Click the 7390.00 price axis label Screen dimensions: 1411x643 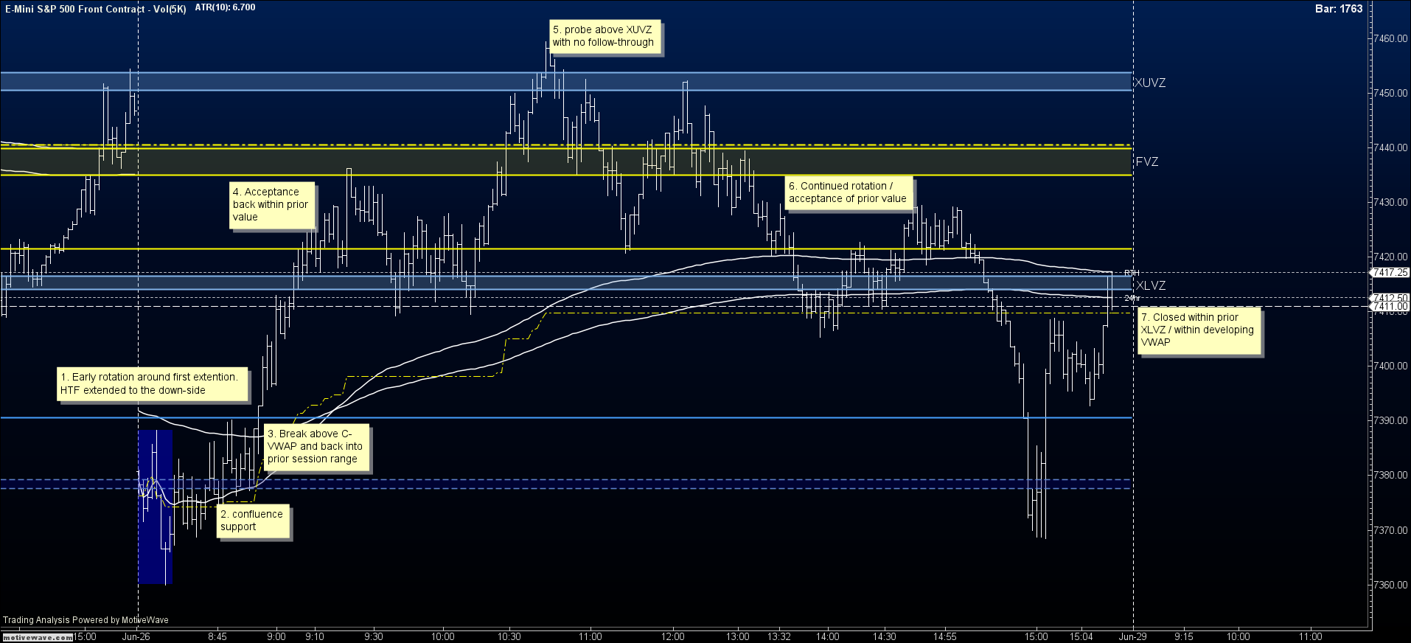click(x=1391, y=420)
